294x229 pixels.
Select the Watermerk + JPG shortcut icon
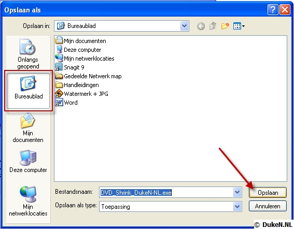click(59, 93)
